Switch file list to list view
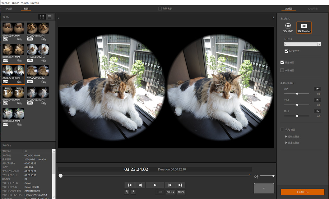The width and height of the screenshot is (329, 199). [x=50, y=17]
